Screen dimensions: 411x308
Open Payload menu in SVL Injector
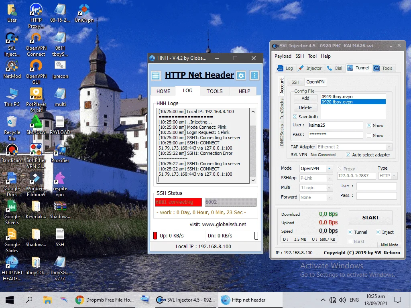pos(283,56)
